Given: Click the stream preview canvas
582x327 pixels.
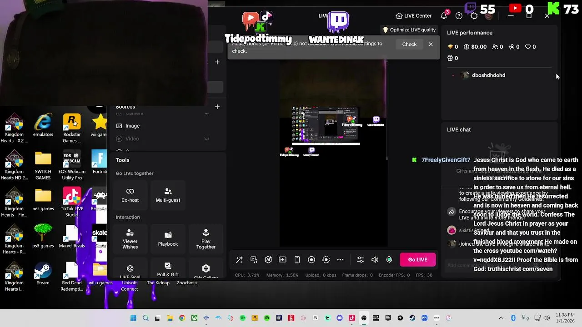Looking at the screenshot, I should tap(333, 154).
